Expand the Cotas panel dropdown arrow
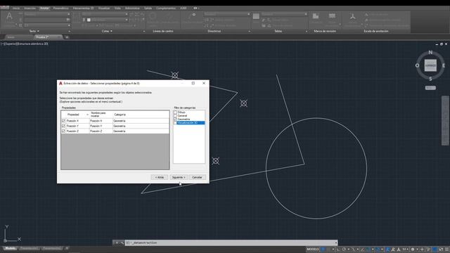The width and height of the screenshot is (450, 253). [x=111, y=31]
